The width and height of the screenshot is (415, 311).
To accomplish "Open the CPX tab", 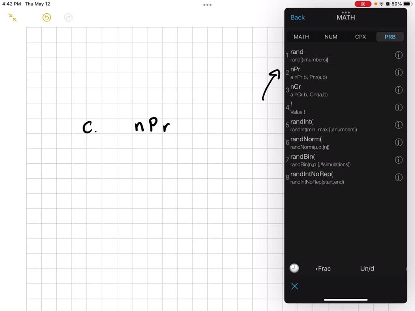I will point(360,37).
